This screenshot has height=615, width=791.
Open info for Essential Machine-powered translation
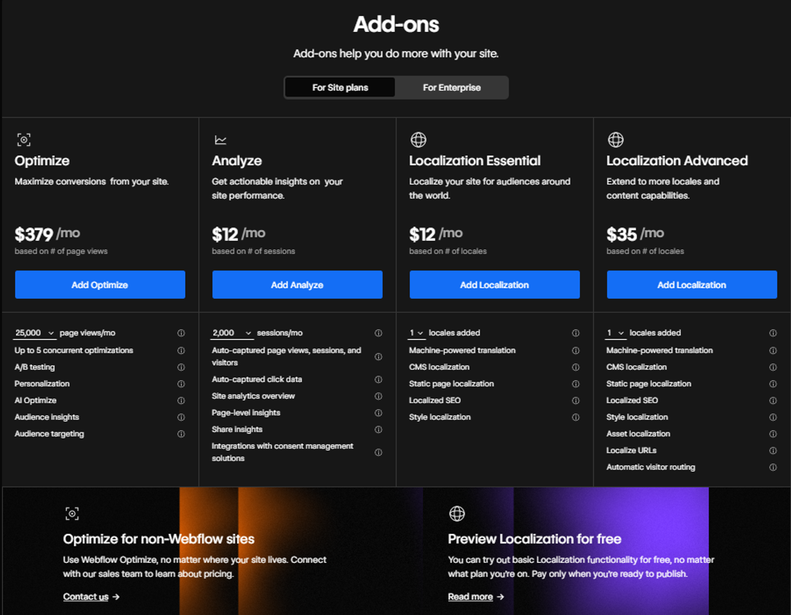tap(575, 350)
